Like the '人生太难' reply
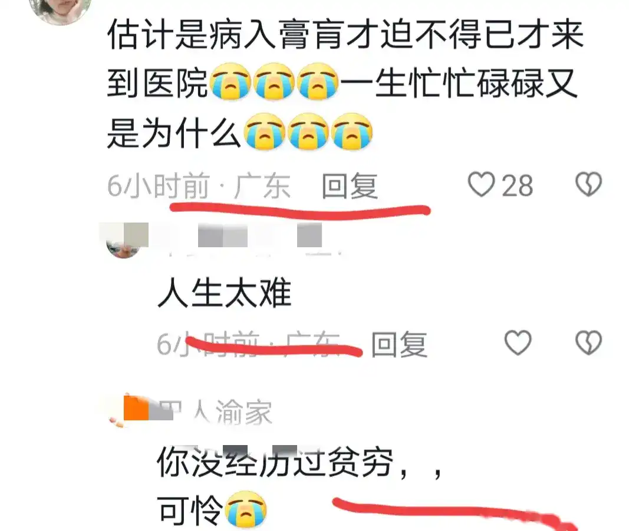This screenshot has width=629, height=531. click(518, 343)
